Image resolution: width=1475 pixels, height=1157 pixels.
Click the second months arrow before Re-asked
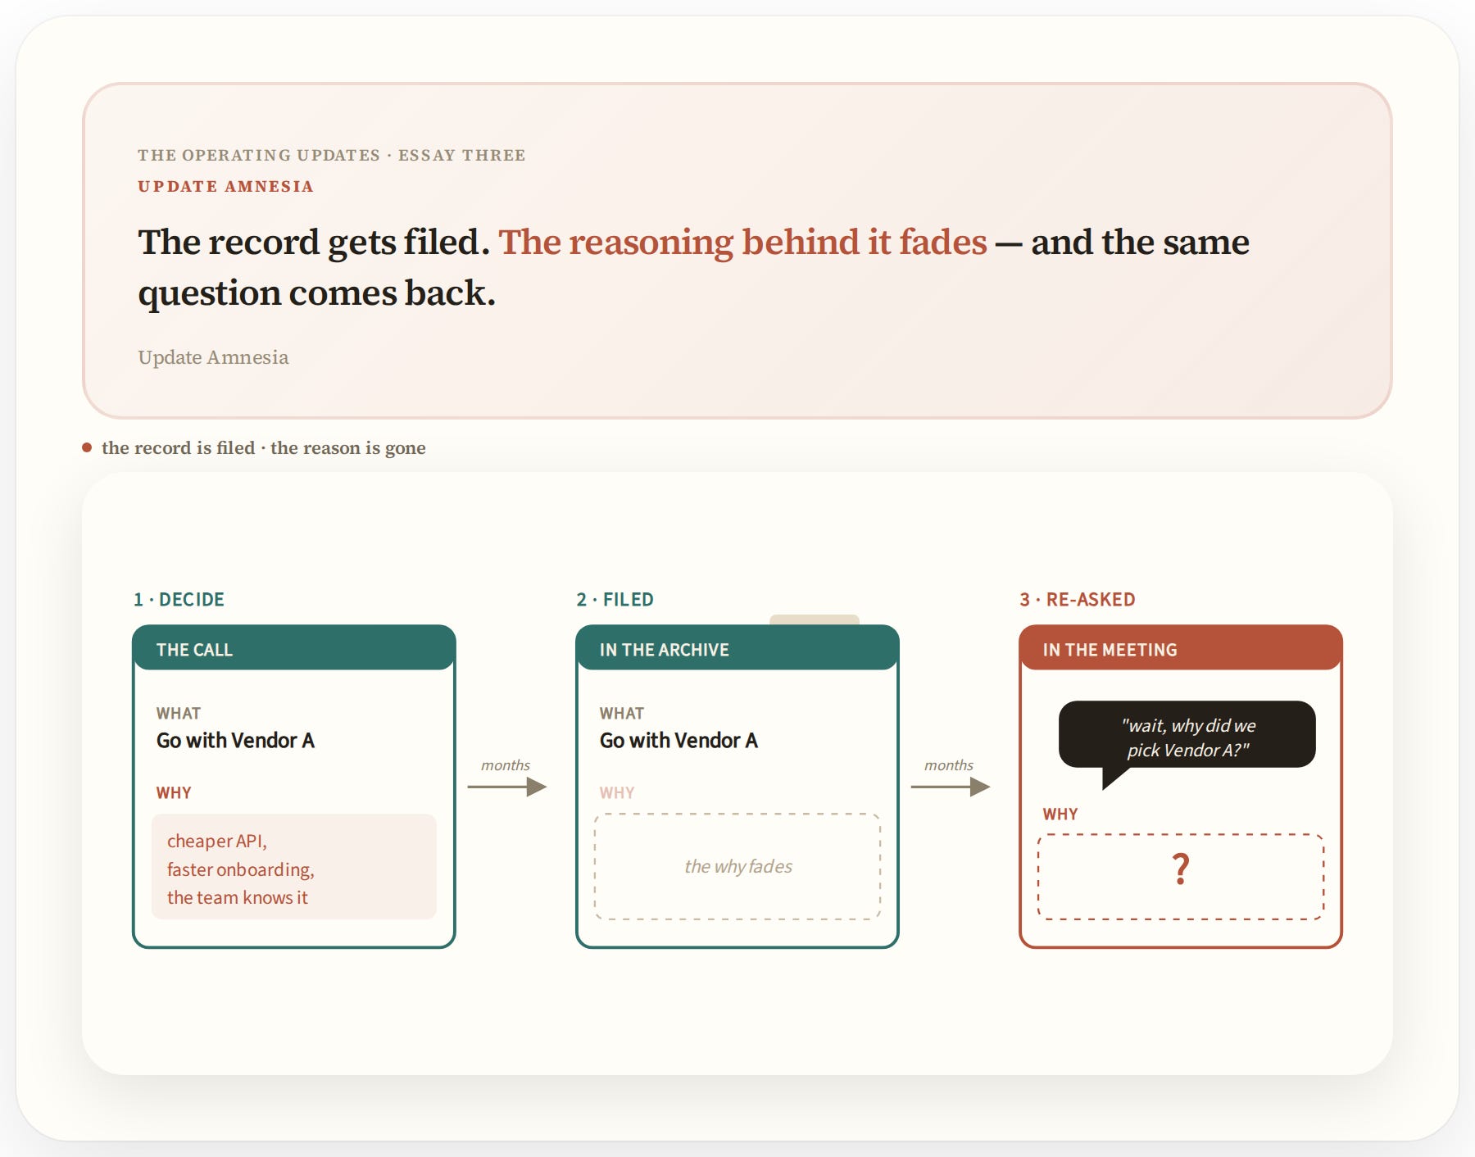pyautogui.click(x=950, y=787)
